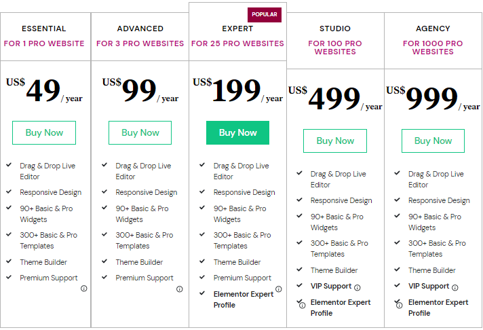Screen dimensions: 483x330
Task: Select the green Buy Now for Expert
Action: (x=238, y=132)
